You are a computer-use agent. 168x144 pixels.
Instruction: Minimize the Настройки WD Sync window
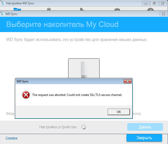click(x=146, y=3)
